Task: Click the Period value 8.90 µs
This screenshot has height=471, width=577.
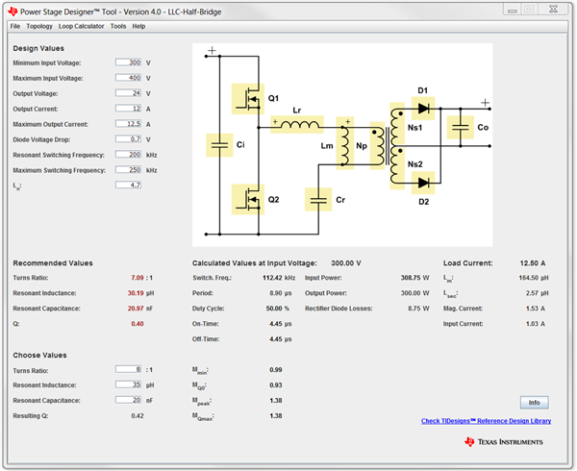Action: click(x=281, y=293)
